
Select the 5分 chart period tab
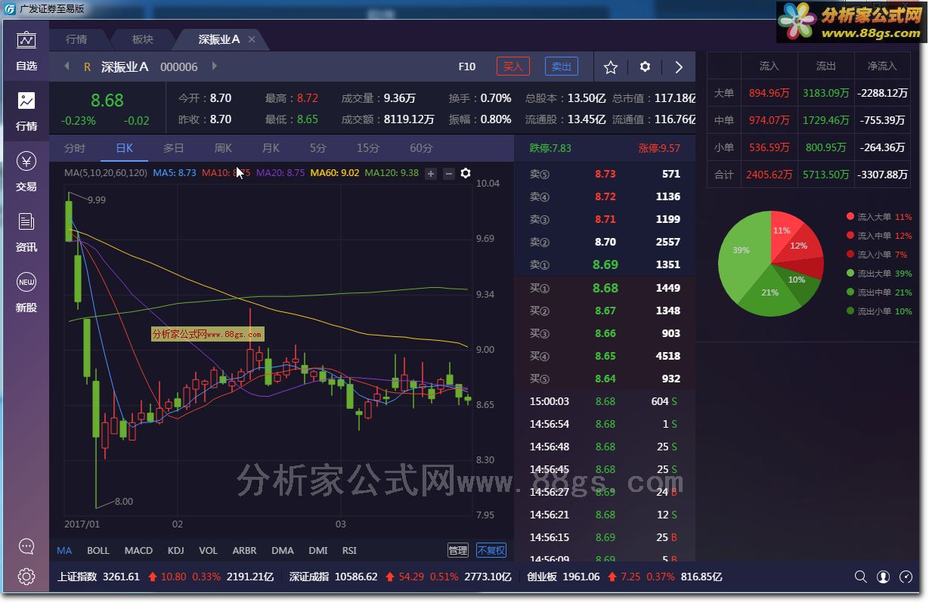pos(318,148)
